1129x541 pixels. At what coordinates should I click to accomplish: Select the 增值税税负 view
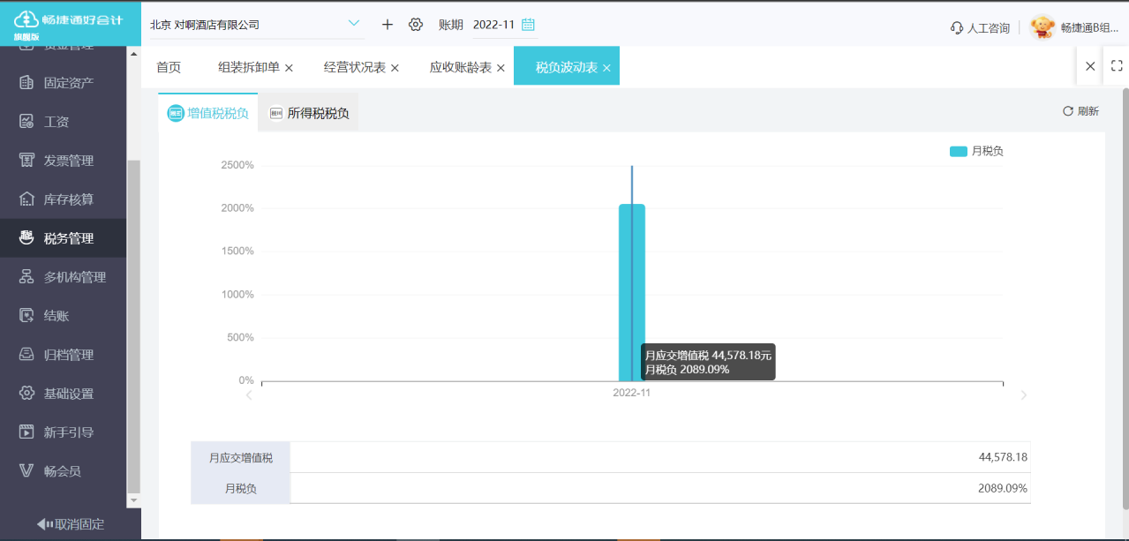(207, 113)
